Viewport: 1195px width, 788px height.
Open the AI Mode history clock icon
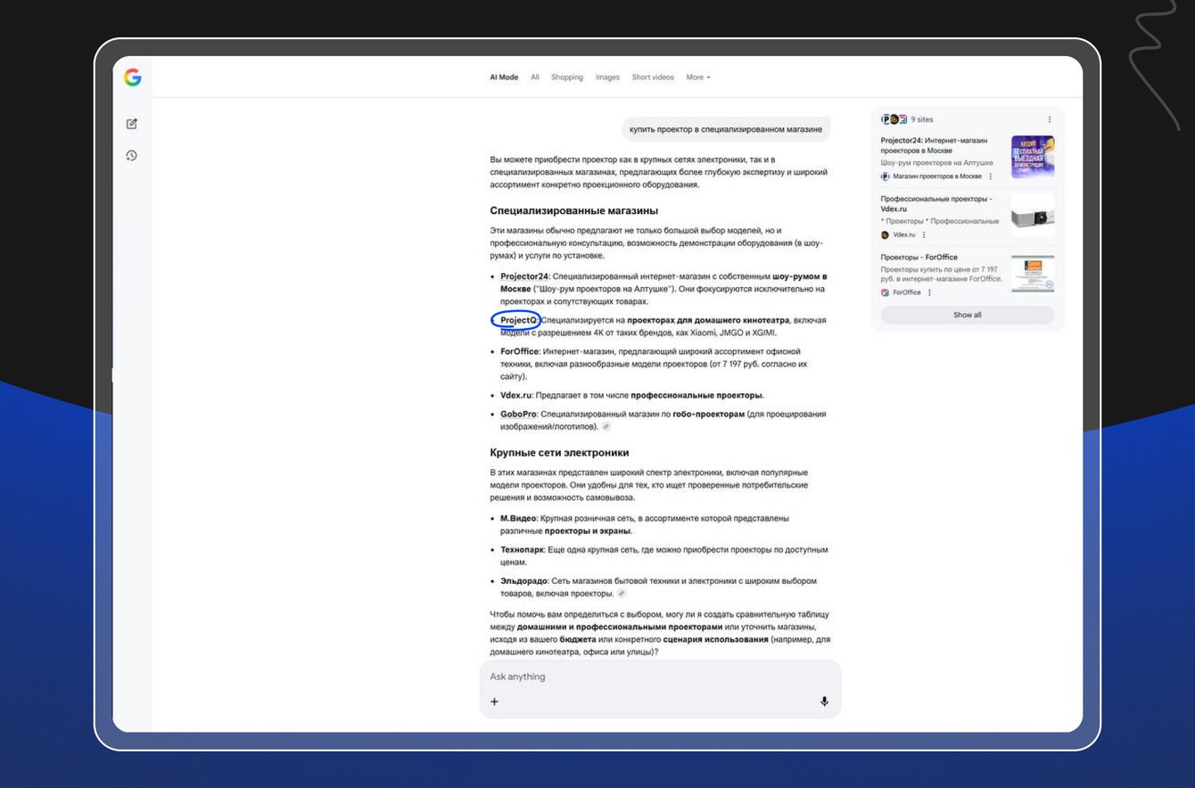pos(132,155)
